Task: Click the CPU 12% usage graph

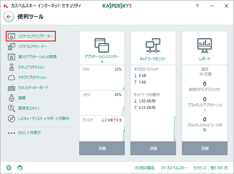Action: (102, 78)
